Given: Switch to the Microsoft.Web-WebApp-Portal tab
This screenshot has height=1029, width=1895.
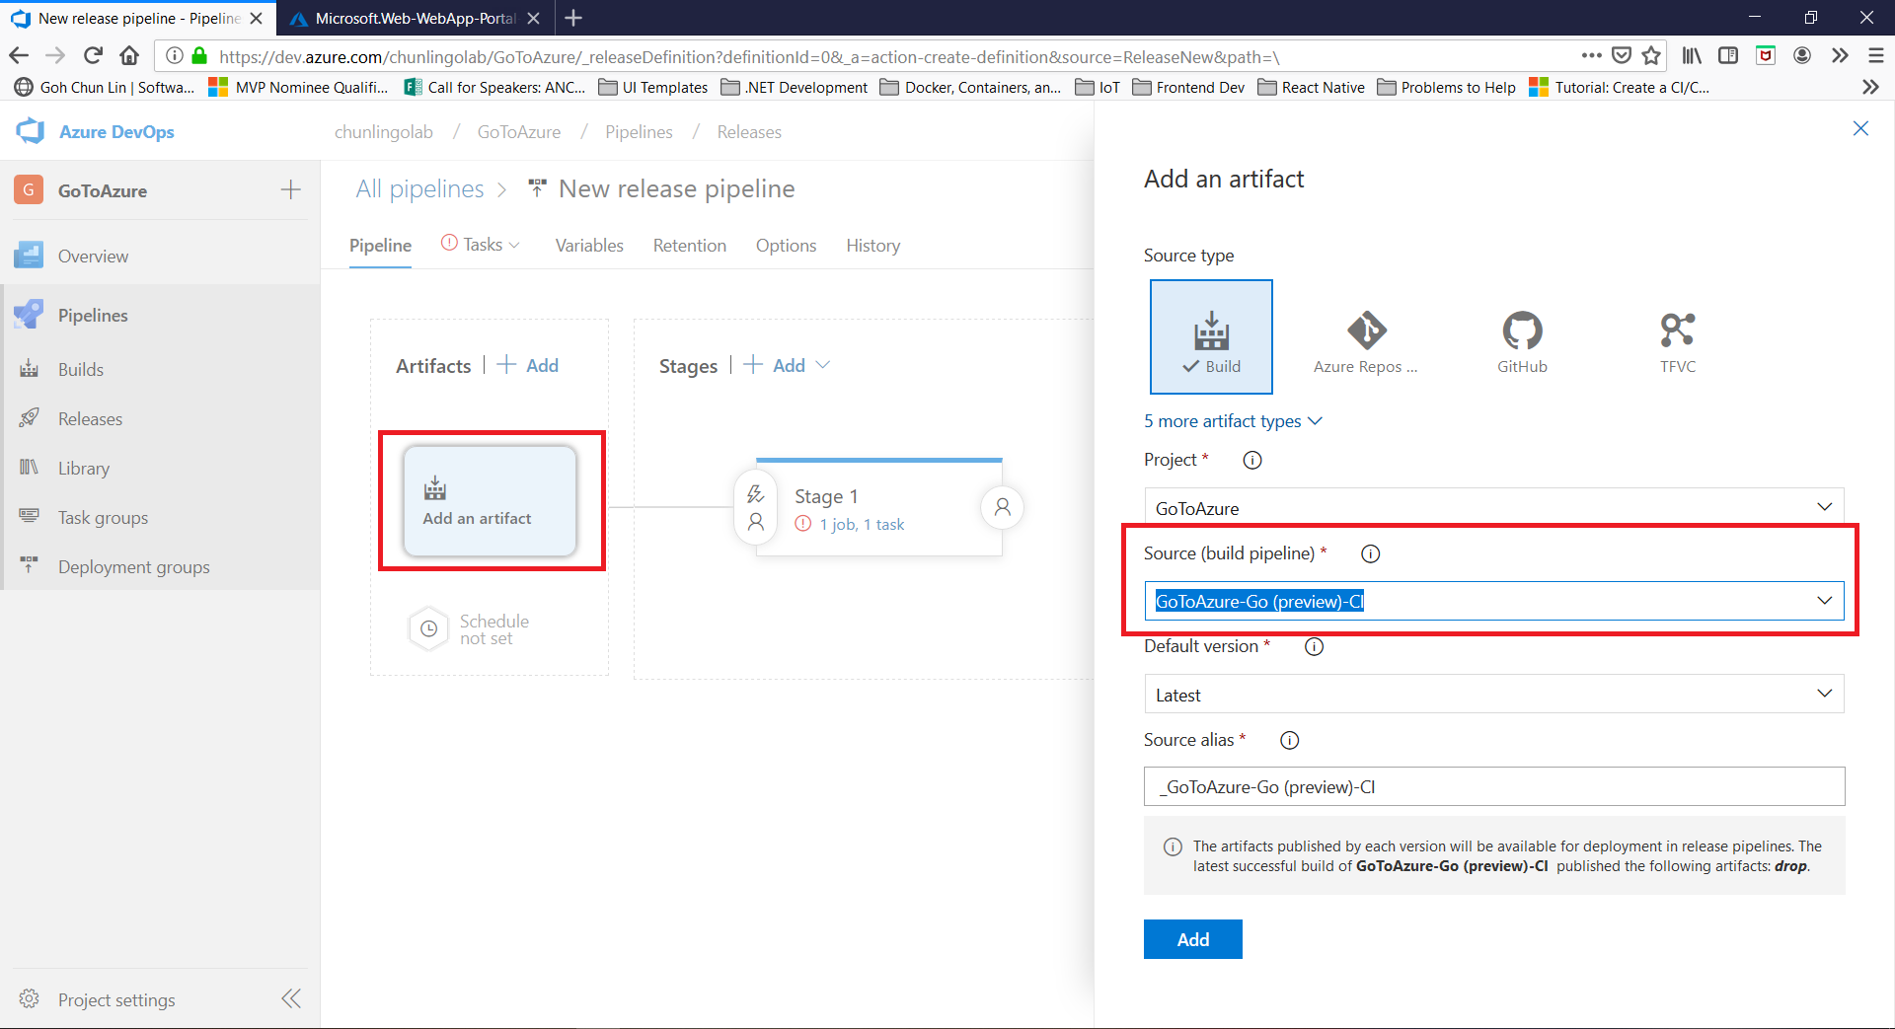Looking at the screenshot, I should click(415, 18).
